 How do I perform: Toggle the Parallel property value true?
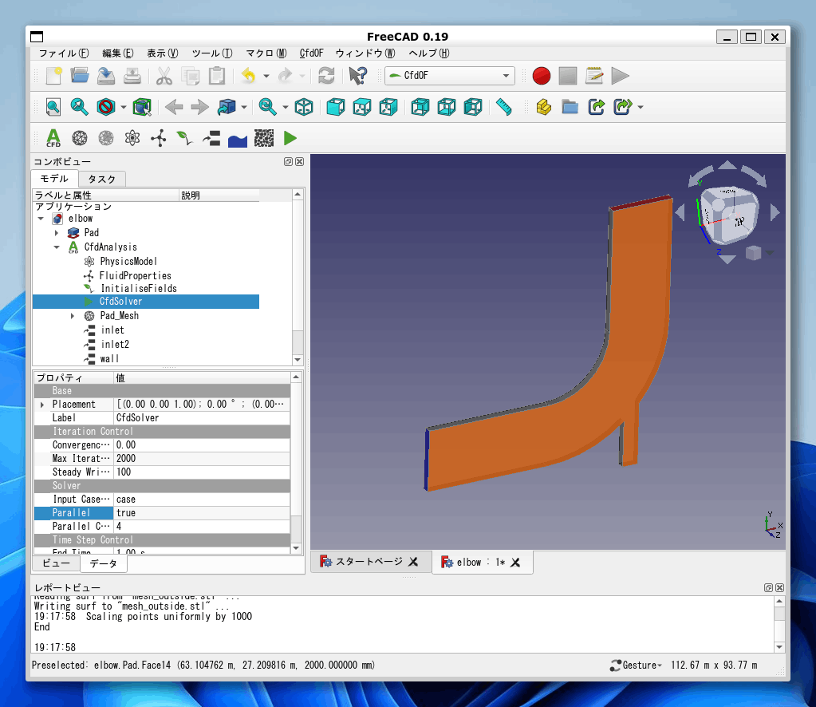click(201, 513)
